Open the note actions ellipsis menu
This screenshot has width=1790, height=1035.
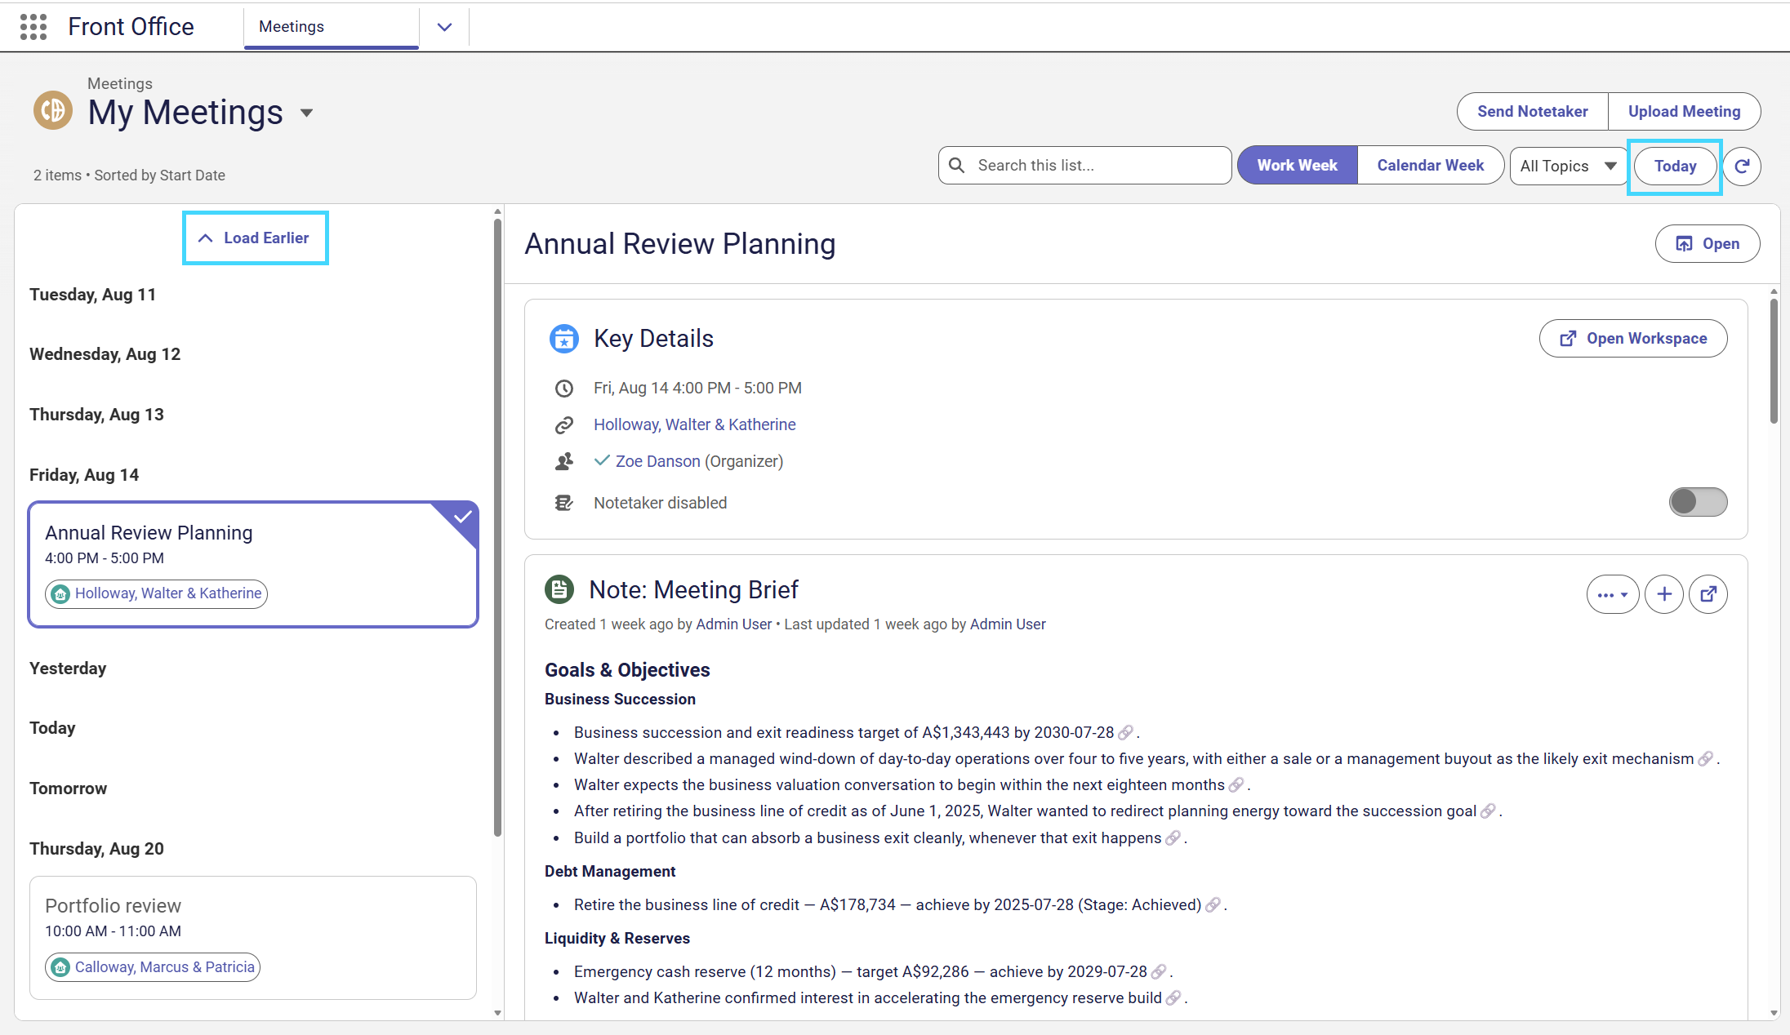tap(1612, 594)
